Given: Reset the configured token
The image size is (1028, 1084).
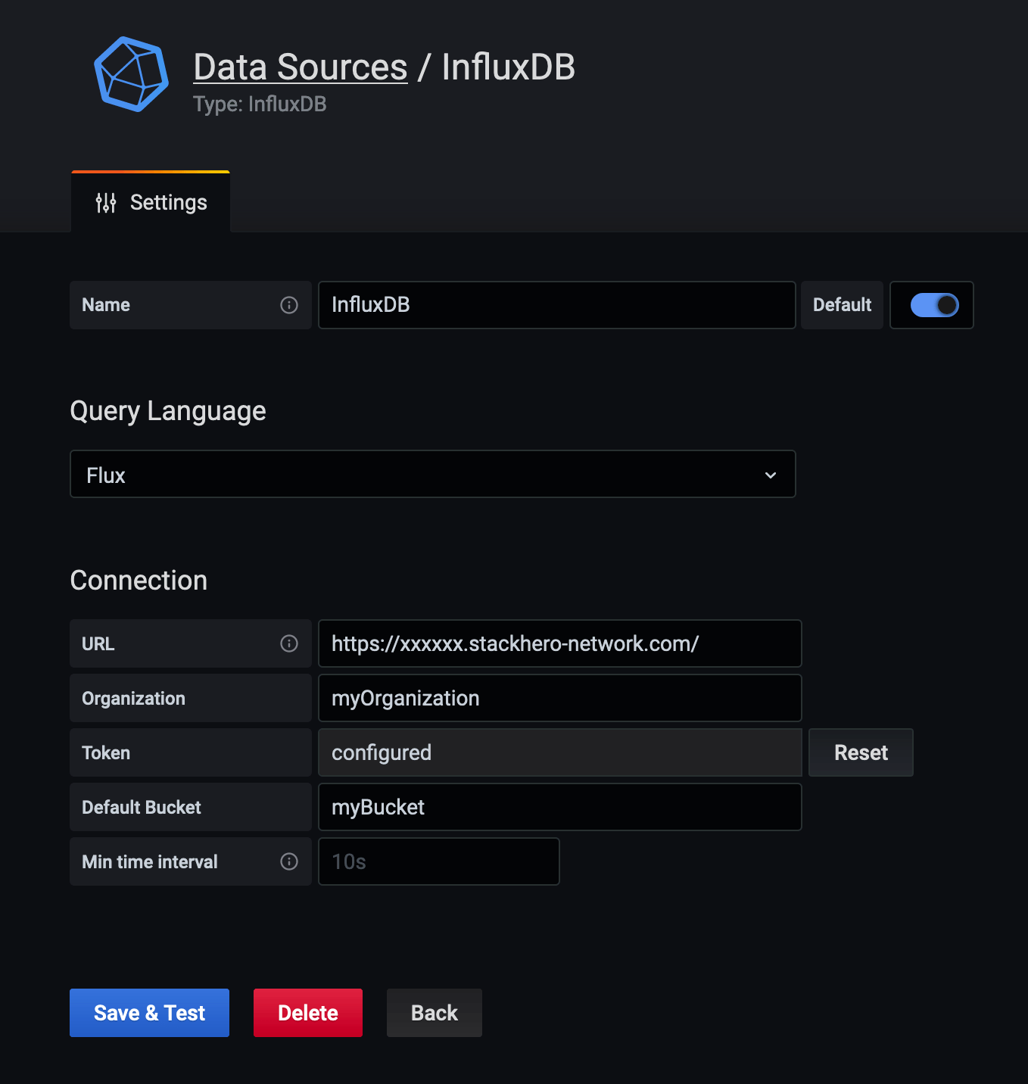Looking at the screenshot, I should click(x=861, y=752).
